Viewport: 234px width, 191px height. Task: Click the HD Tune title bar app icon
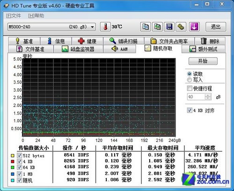pyautogui.click(x=7, y=6)
